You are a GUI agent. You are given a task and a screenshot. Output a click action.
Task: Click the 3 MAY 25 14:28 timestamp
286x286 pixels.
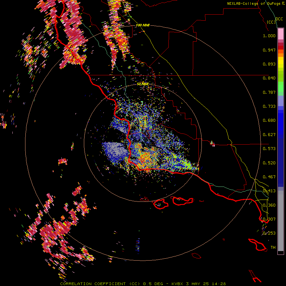206,284
